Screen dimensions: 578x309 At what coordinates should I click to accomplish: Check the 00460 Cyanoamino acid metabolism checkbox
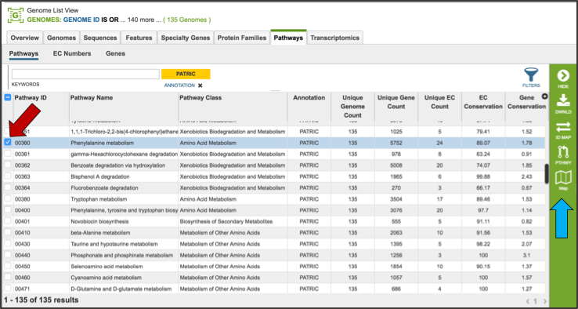[7, 278]
